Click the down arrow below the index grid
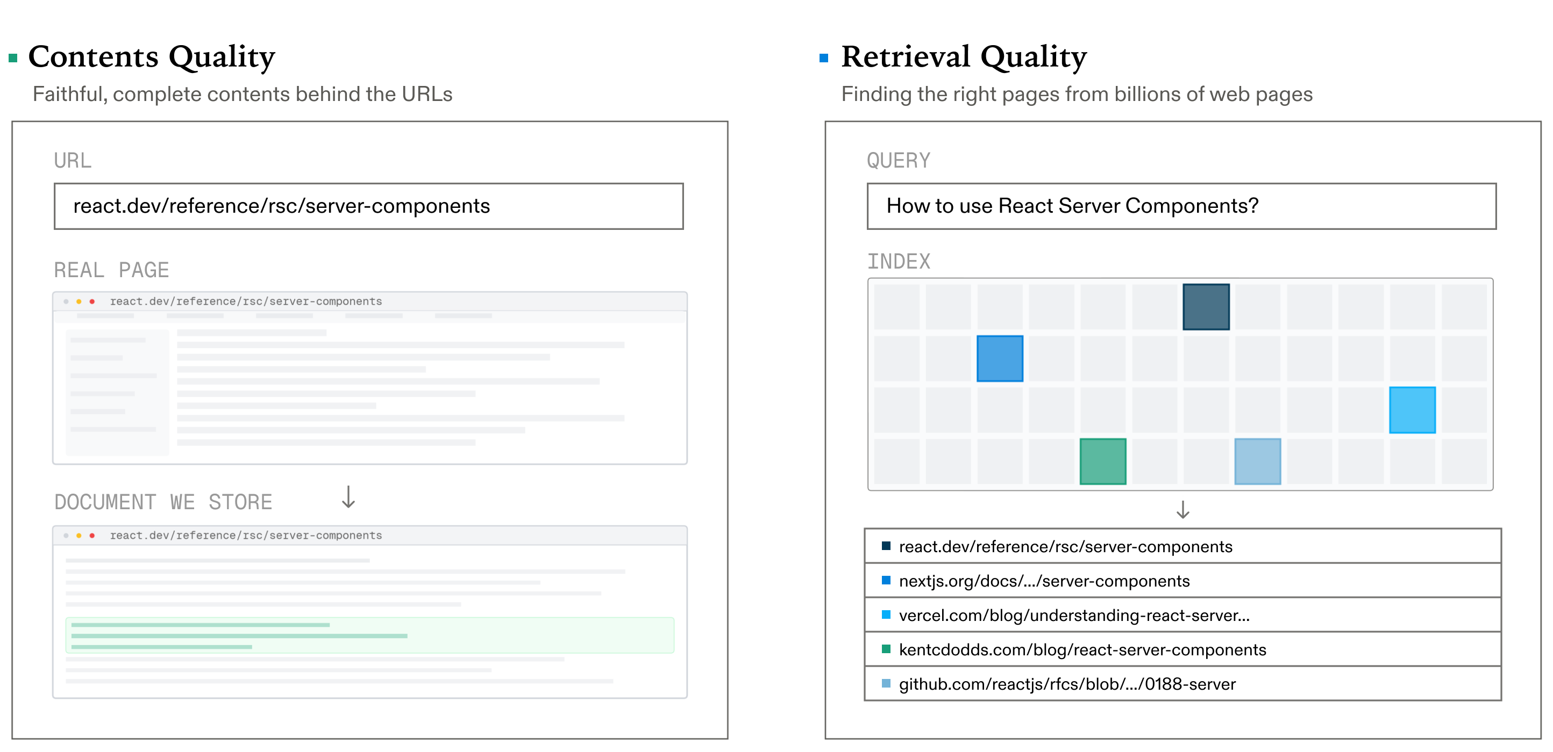This screenshot has height=752, width=1553. point(1182,509)
